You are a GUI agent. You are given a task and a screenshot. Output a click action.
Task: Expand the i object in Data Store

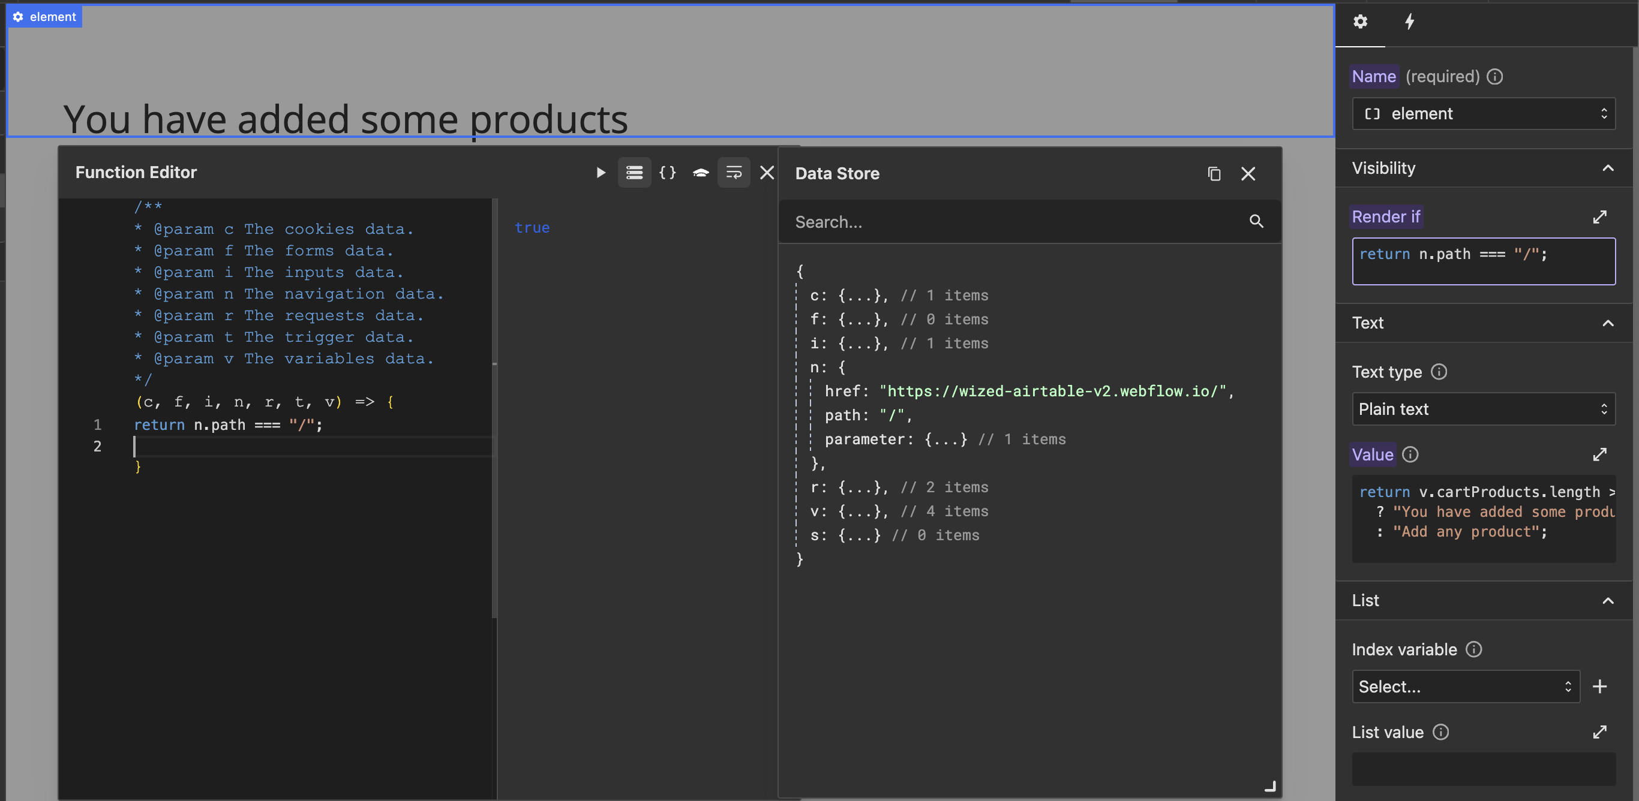click(x=899, y=344)
